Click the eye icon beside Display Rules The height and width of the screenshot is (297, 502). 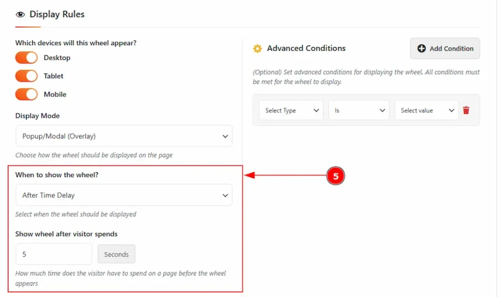(20, 15)
